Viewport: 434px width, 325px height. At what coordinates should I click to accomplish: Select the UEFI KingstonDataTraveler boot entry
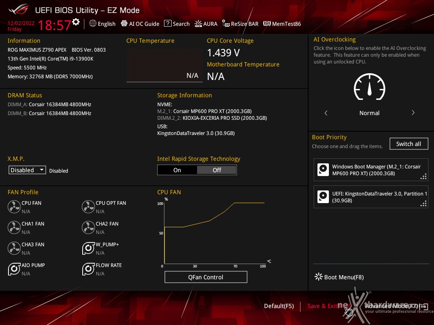(371, 197)
